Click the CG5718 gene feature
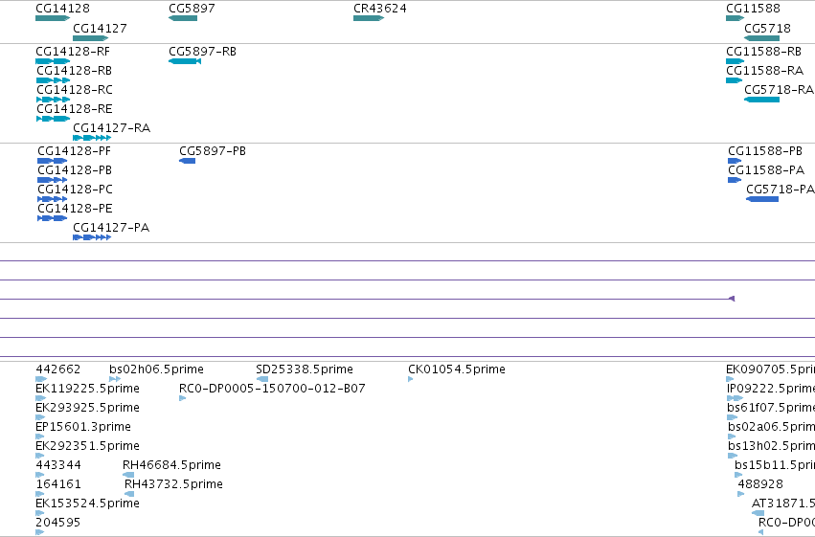 [x=762, y=38]
